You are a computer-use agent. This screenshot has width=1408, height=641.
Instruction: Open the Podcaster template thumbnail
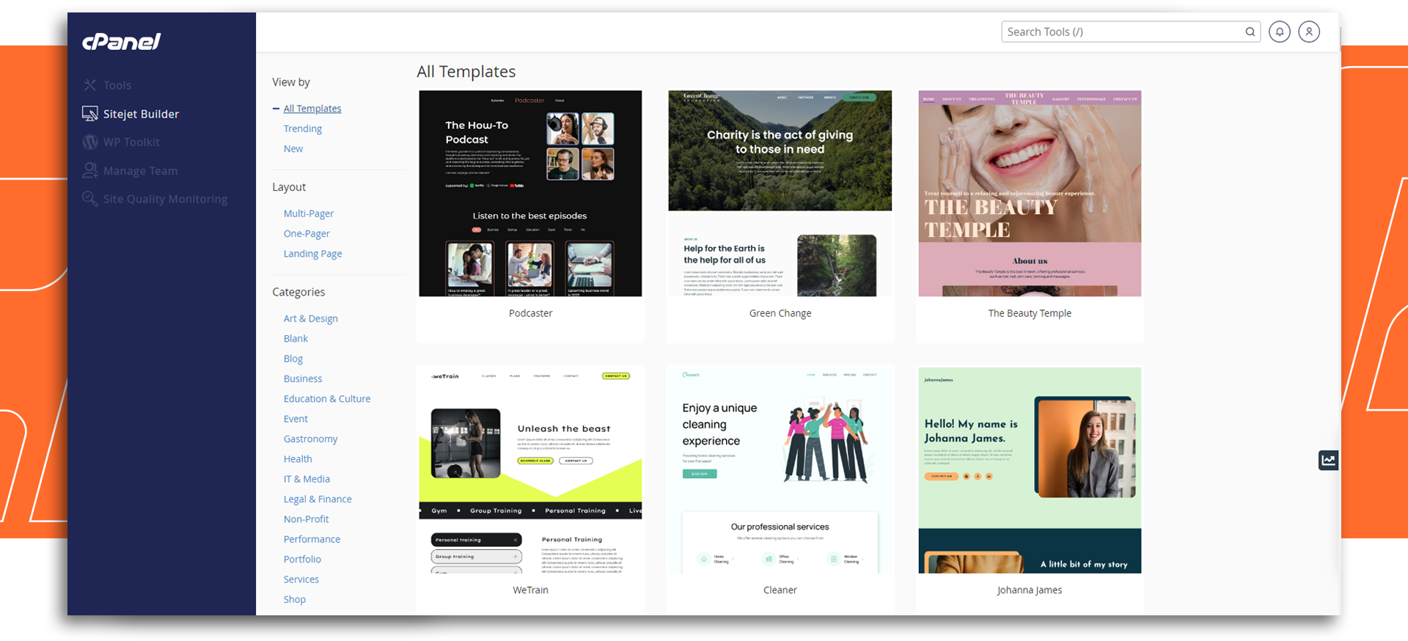[x=530, y=194]
